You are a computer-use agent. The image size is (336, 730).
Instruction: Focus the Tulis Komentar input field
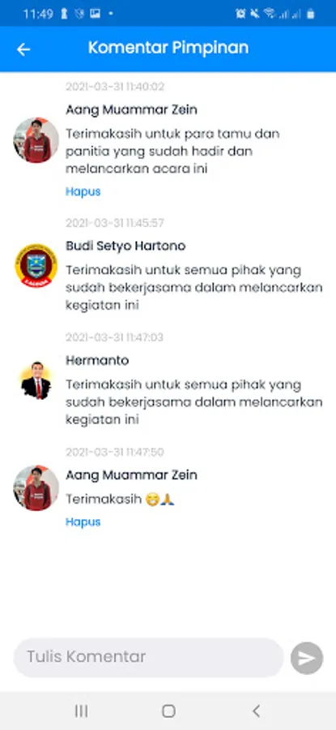point(149,657)
